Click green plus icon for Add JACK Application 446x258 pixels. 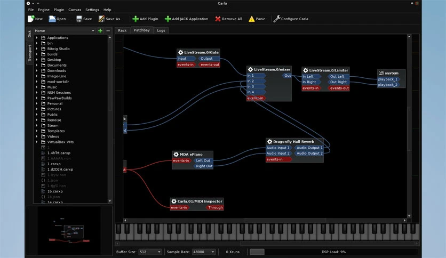coord(168,19)
